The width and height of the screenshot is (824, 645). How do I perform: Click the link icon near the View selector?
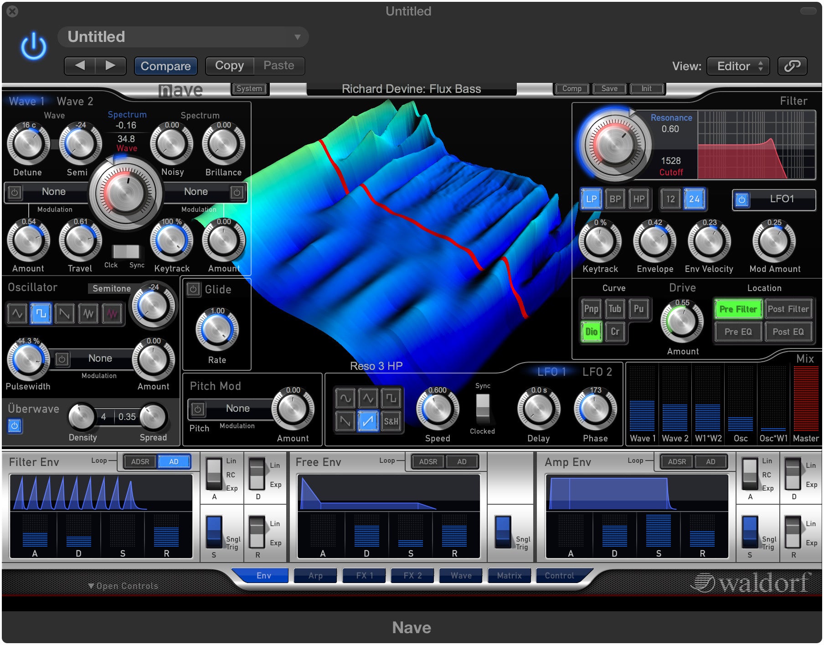[x=792, y=66]
